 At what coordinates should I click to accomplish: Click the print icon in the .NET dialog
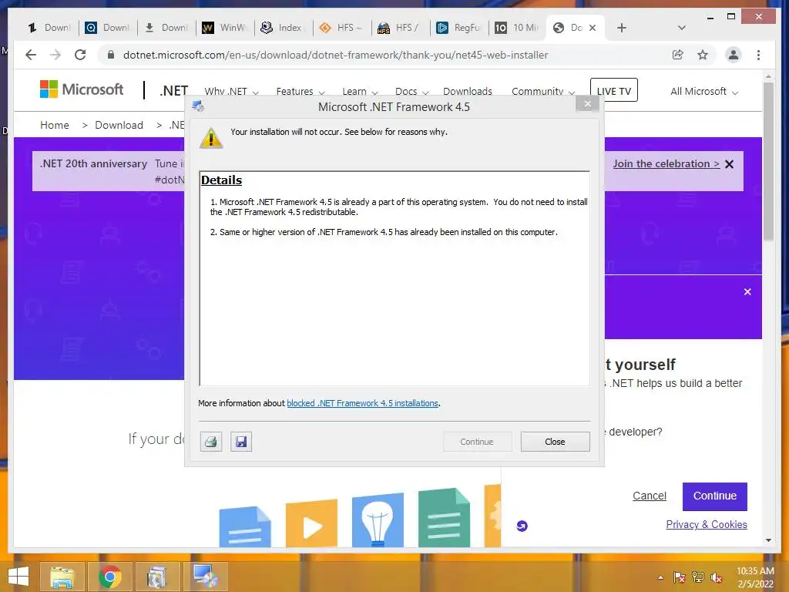coord(211,442)
